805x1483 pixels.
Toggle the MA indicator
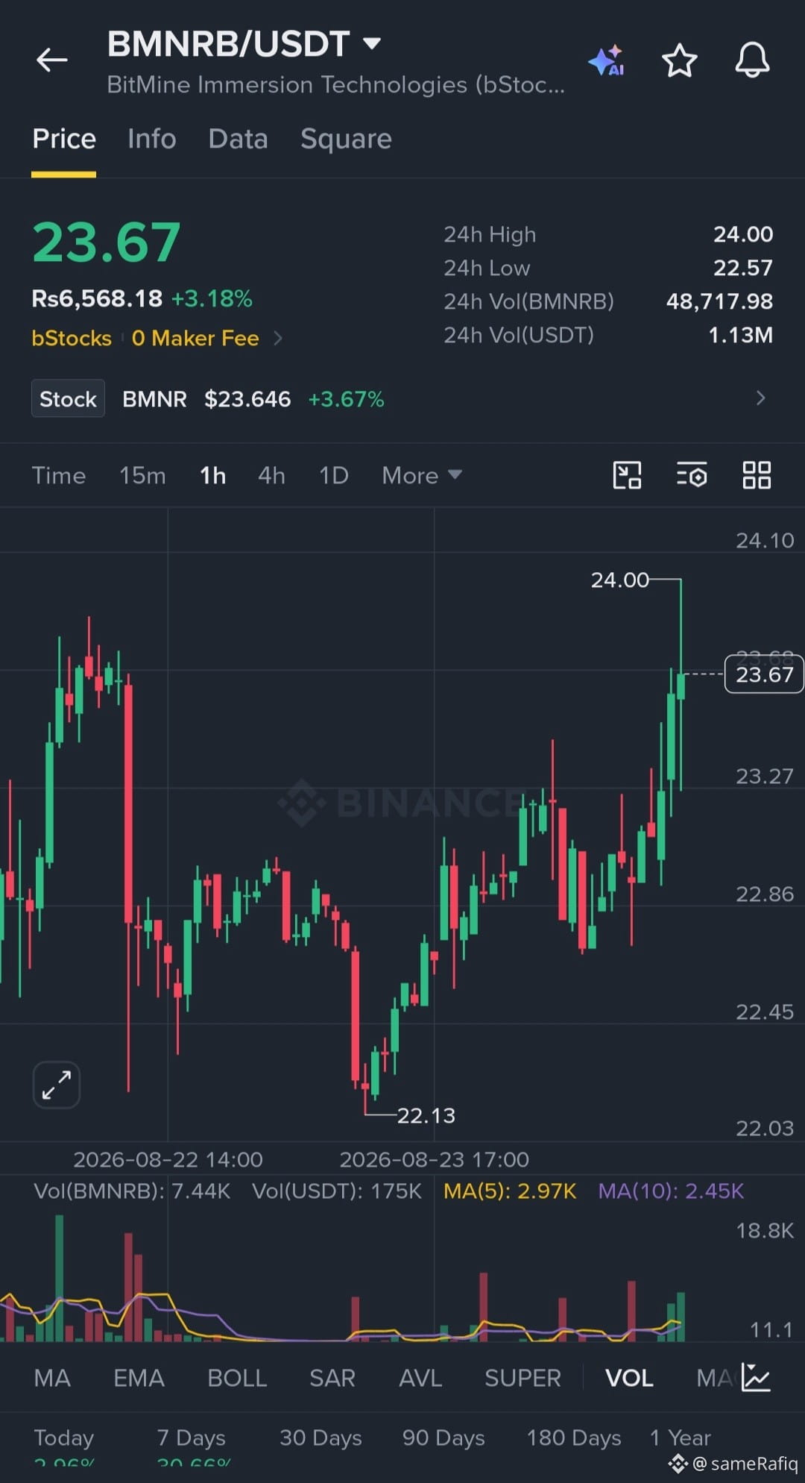click(x=52, y=1378)
